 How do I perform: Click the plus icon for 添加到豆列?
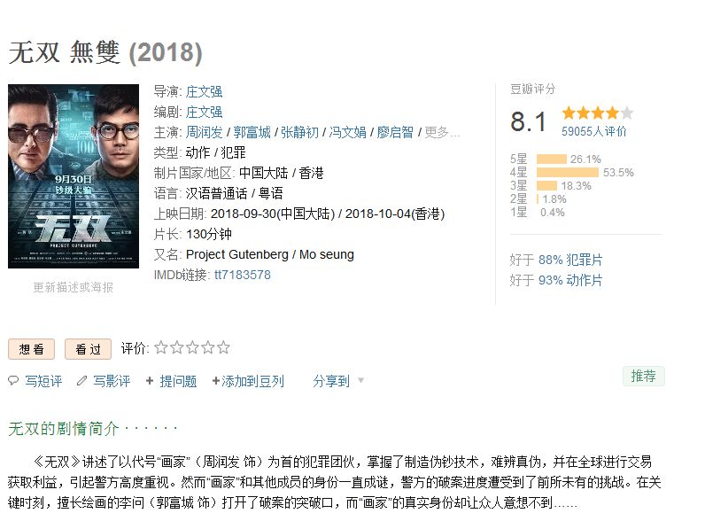pyautogui.click(x=215, y=381)
